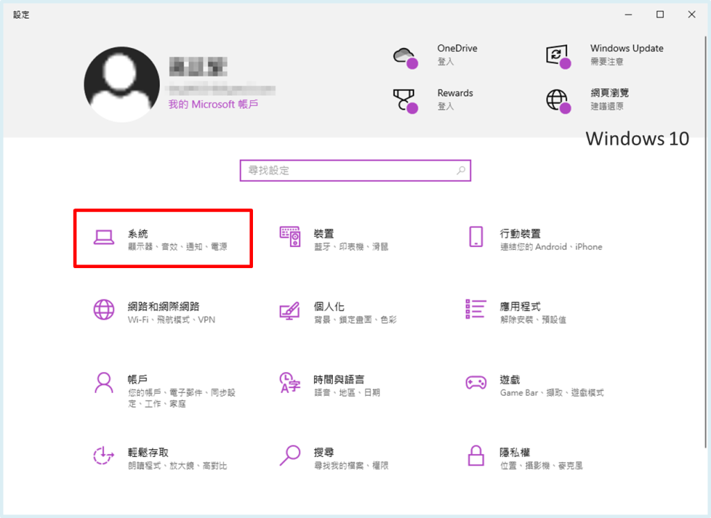This screenshot has height=518, width=711.
Task: Click the 個人化 paintbrush icon
Action: click(290, 310)
